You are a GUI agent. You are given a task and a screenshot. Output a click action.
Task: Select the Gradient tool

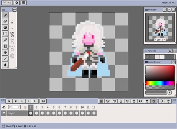pyautogui.click(x=5, y=46)
